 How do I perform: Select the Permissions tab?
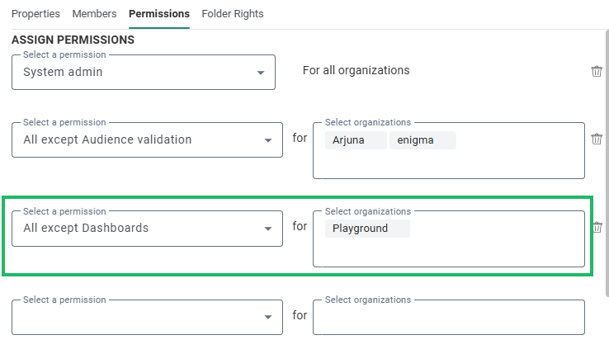coord(159,14)
